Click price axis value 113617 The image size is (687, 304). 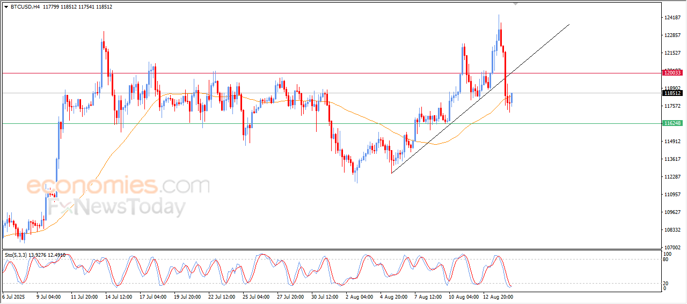(x=672, y=159)
